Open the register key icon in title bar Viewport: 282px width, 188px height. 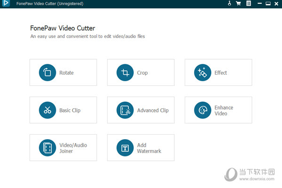pos(229,3)
